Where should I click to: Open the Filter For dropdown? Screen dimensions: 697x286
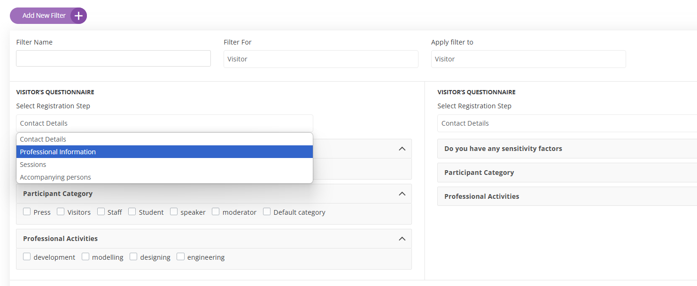click(x=321, y=59)
